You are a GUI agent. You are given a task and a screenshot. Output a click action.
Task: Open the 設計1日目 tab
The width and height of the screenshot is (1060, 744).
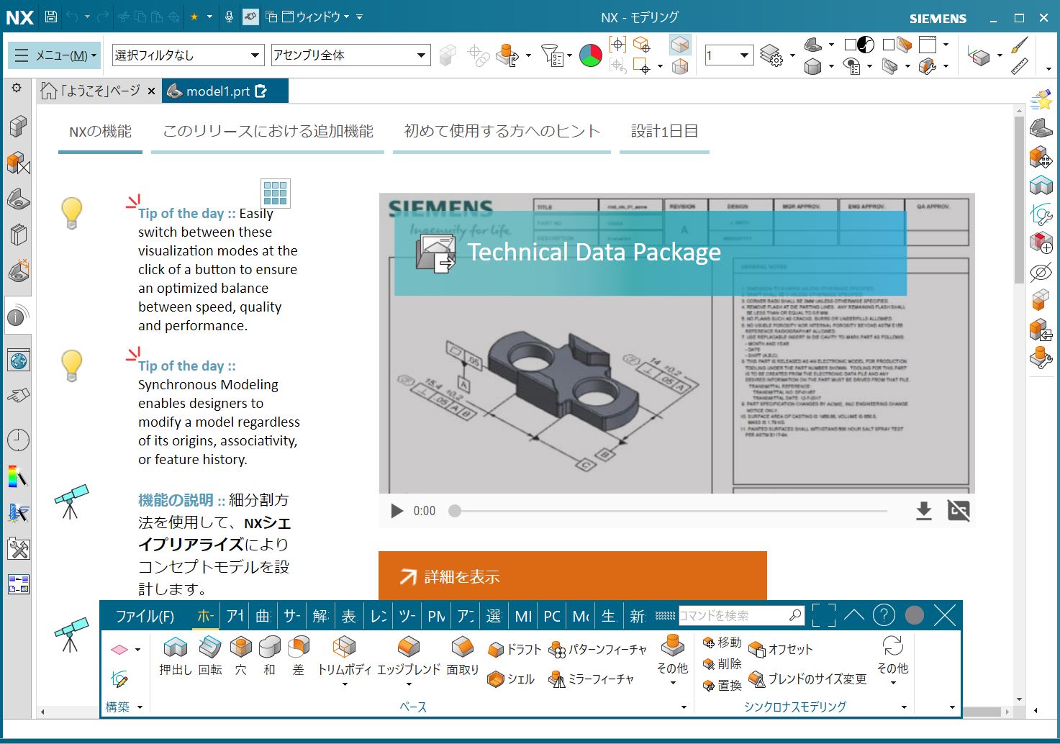(664, 132)
